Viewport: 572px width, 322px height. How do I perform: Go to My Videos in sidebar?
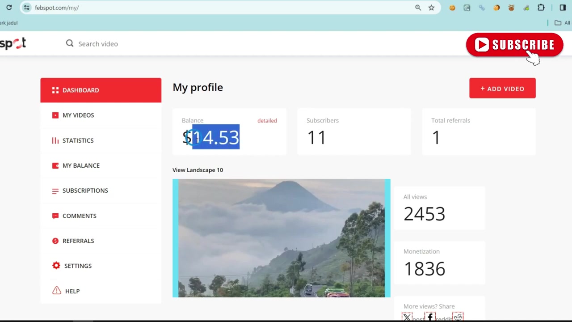(101, 115)
